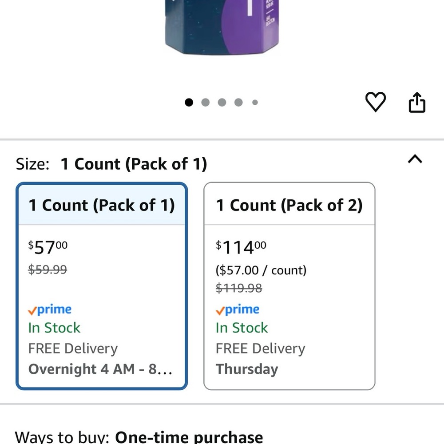
Task: Collapse the Size section chevron
Action: (x=415, y=159)
